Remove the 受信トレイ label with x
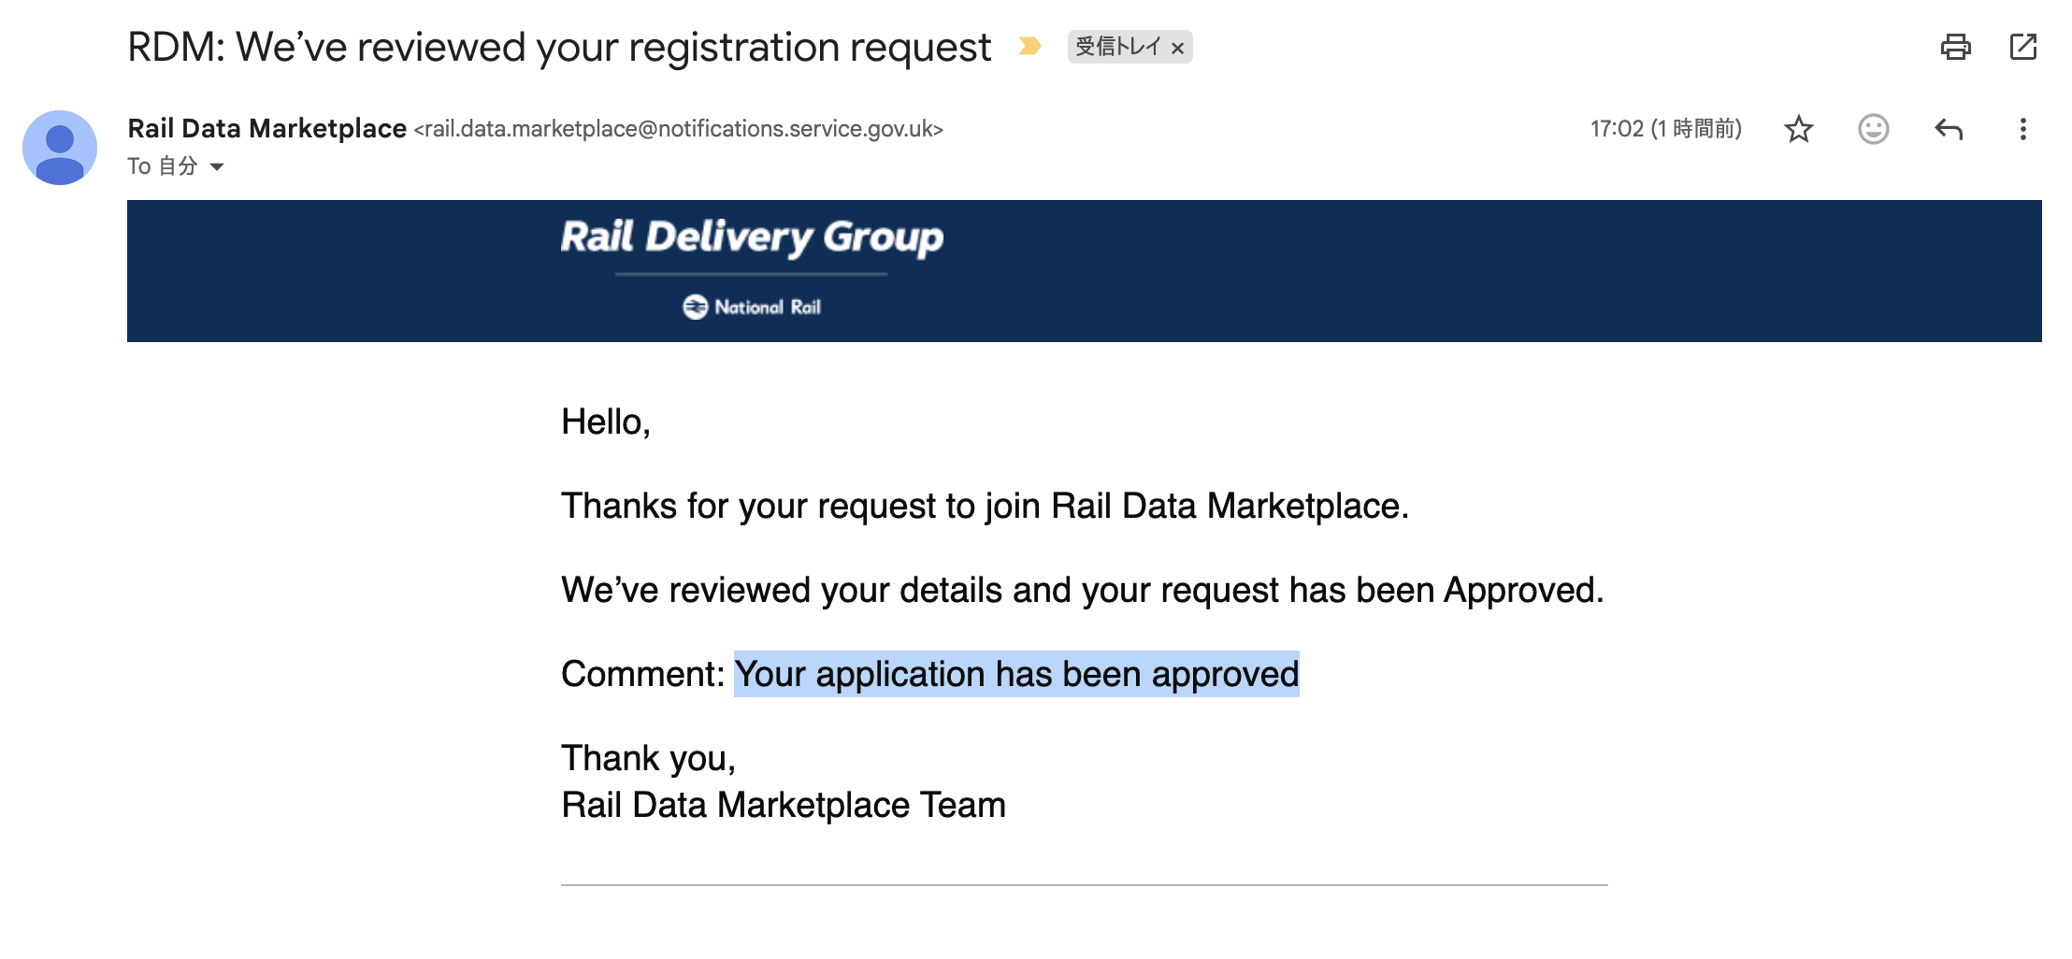Image resolution: width=2072 pixels, height=959 pixels. pyautogui.click(x=1178, y=48)
